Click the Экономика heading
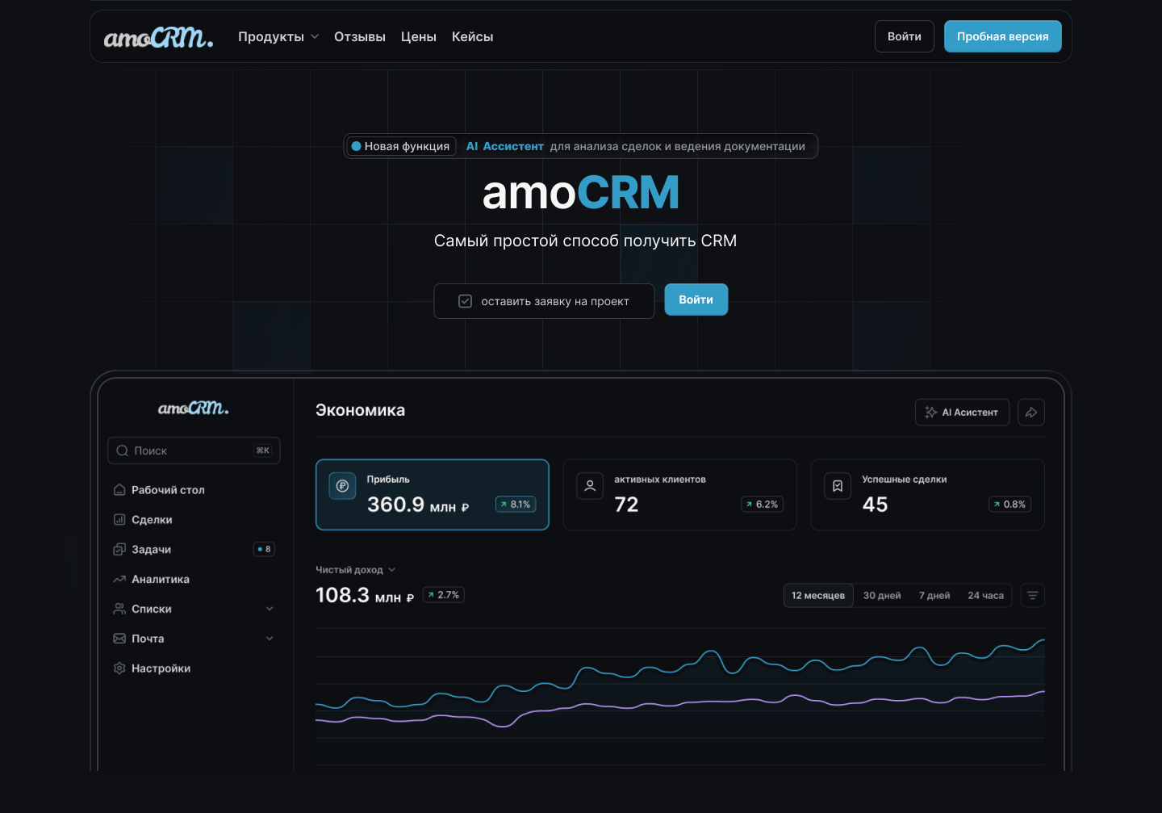 (x=361, y=410)
